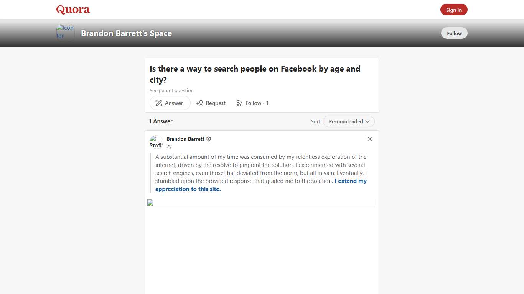Open Brandon Barrett's profile picture

point(156,142)
